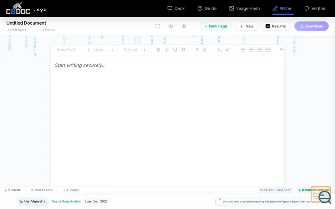This screenshot has width=335, height=209.
Task: Switch to the Image Hash tab
Action: coord(245,8)
